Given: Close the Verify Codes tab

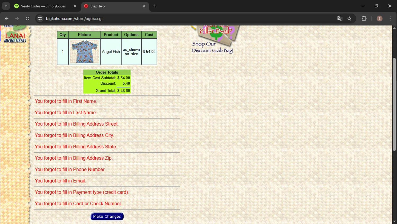Looking at the screenshot, I should coord(75,6).
